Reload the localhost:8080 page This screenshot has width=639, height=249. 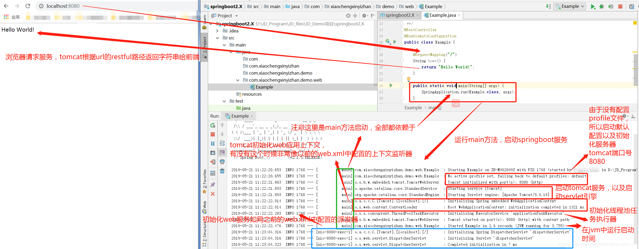coord(28,6)
